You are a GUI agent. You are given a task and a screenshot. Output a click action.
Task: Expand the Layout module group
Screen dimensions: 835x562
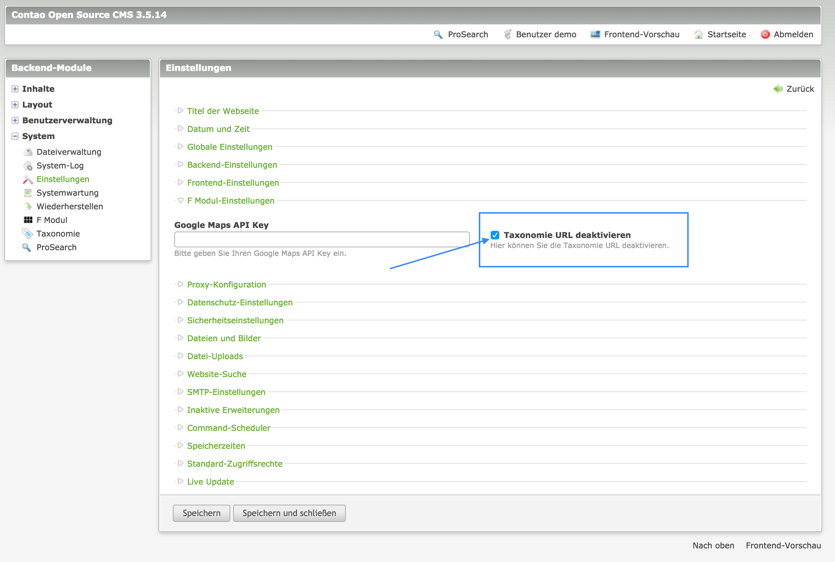coord(15,105)
